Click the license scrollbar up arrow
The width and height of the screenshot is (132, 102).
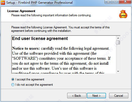tap(118, 38)
